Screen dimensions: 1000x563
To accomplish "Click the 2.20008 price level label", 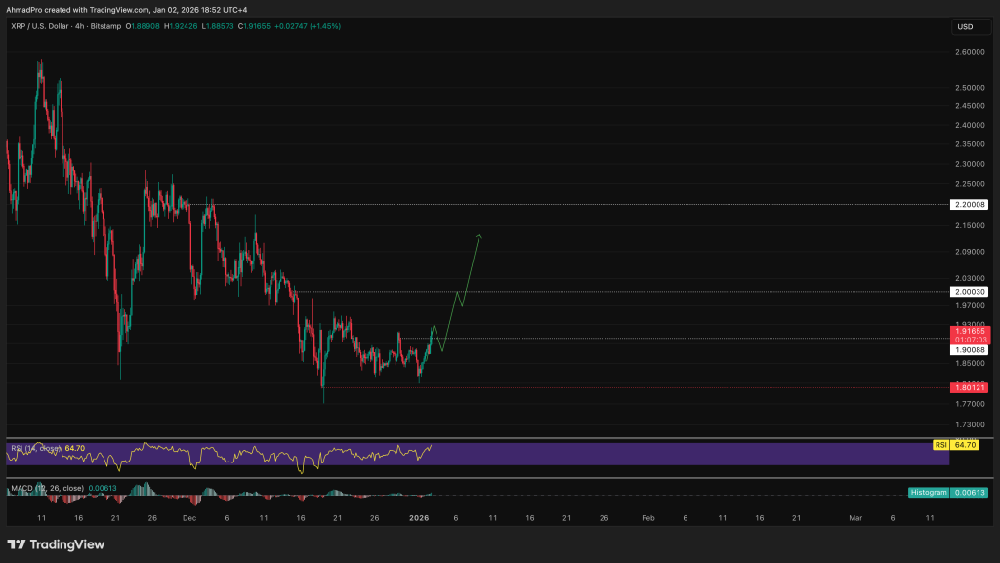I will 971,204.
